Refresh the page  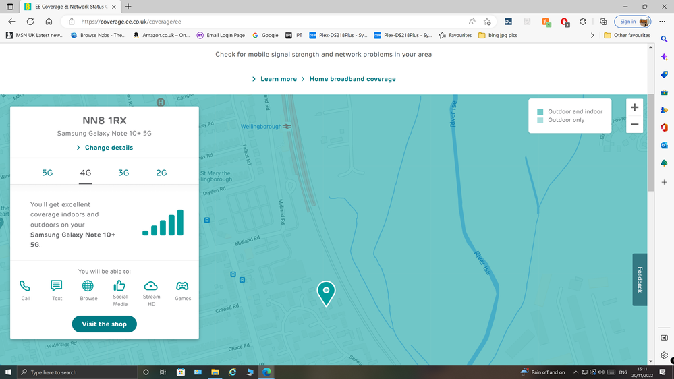pyautogui.click(x=30, y=22)
